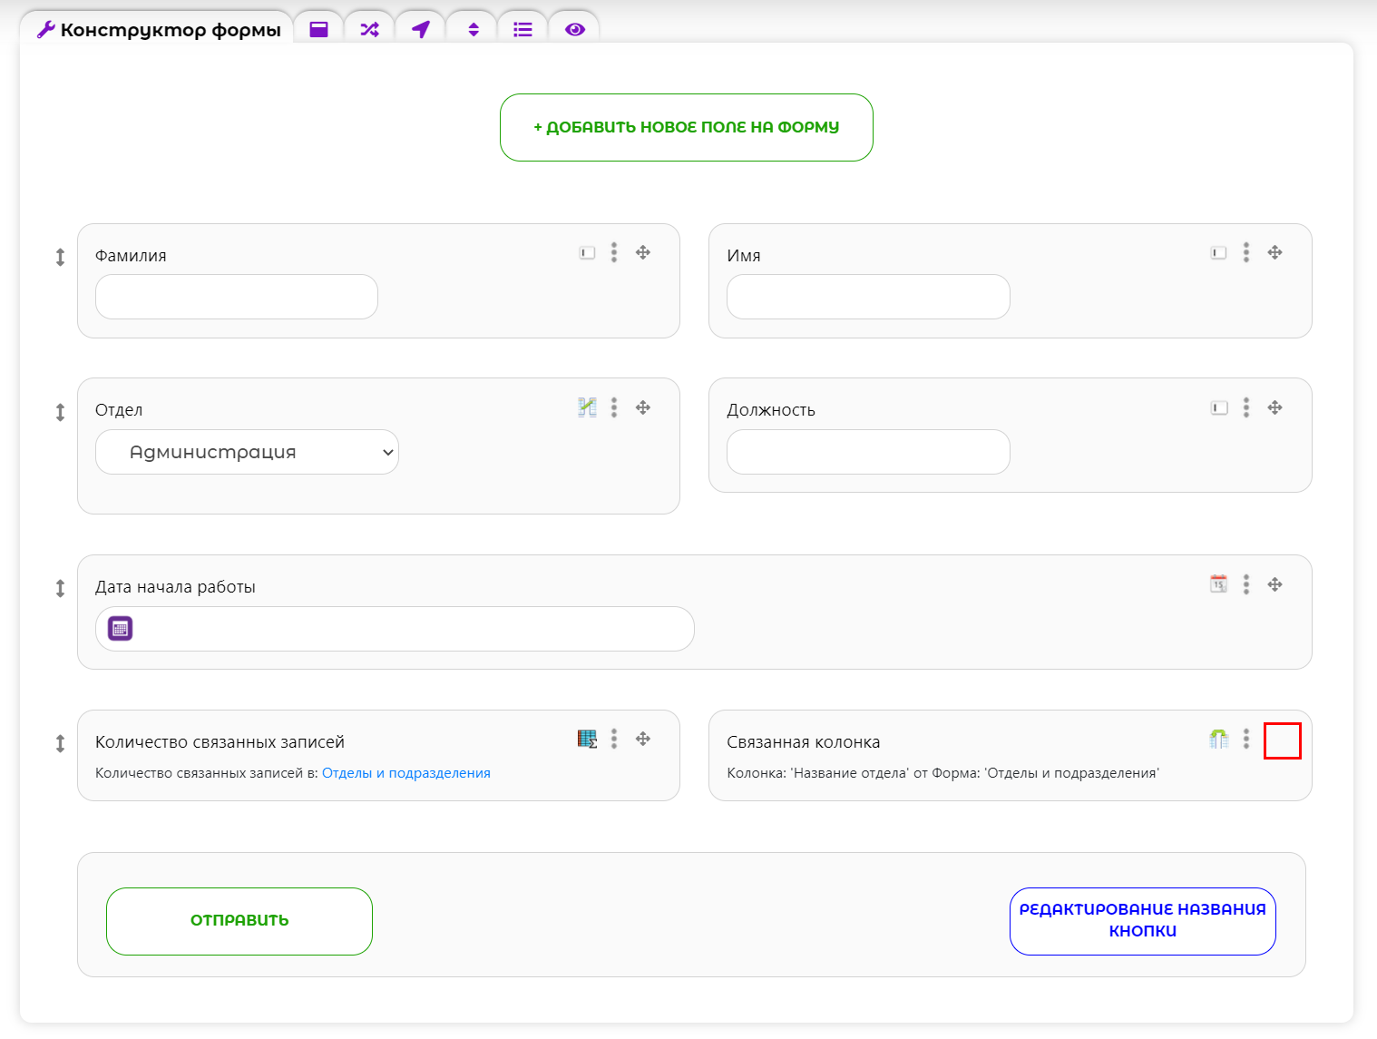Click the resize arrow beside Дата начала работы row
Image resolution: width=1377 pixels, height=1039 pixels.
click(60, 588)
